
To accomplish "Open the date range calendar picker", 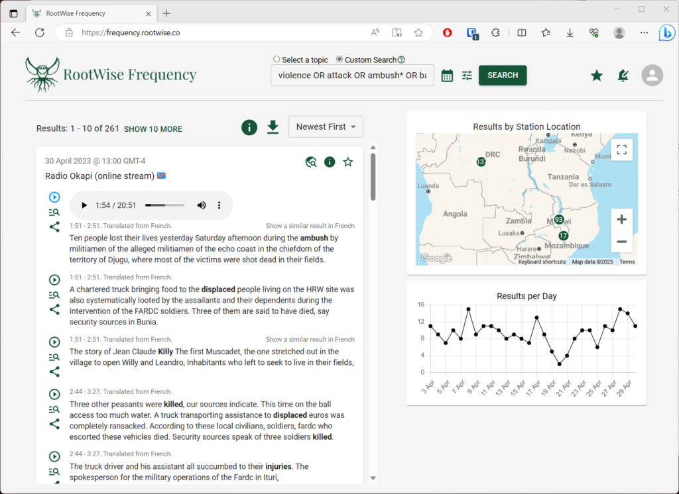I will pos(447,75).
